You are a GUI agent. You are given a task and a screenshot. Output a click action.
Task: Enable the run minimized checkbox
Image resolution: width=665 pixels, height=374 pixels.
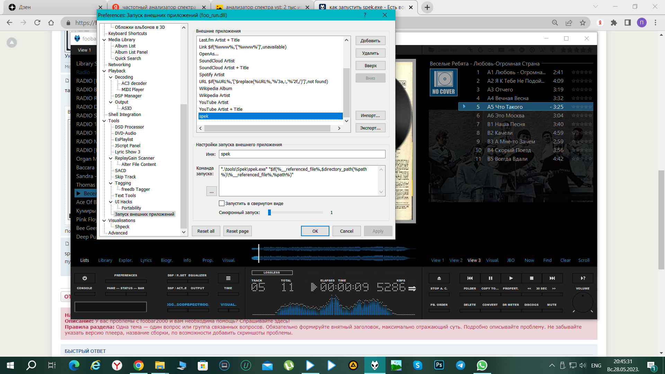(222, 204)
